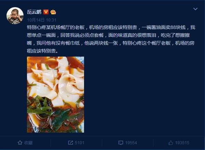The width and height of the screenshot is (205, 150).
Task: Open 岳云鹏's profile avatar picture
Action: (x=15, y=16)
